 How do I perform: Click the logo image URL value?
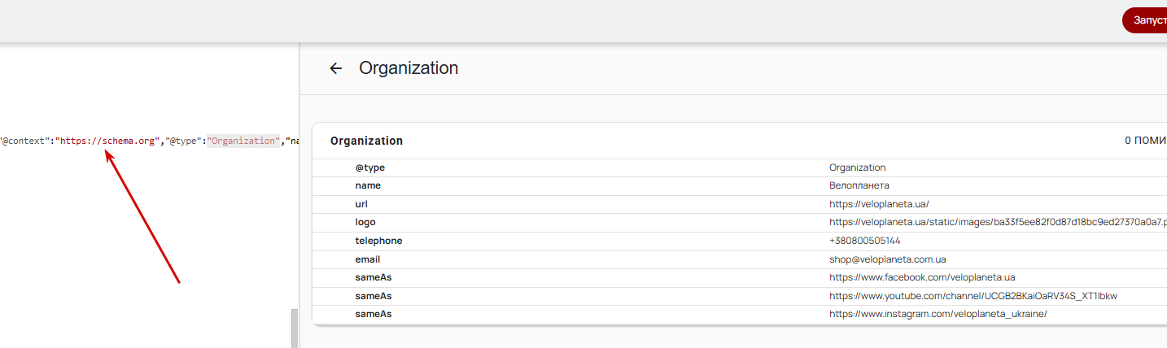point(998,222)
